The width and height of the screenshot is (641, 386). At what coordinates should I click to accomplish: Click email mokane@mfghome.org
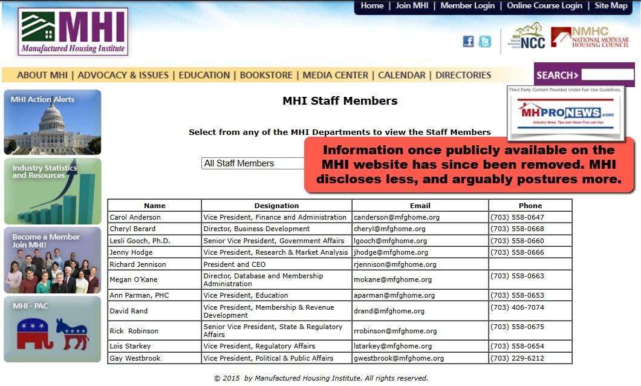tap(393, 280)
